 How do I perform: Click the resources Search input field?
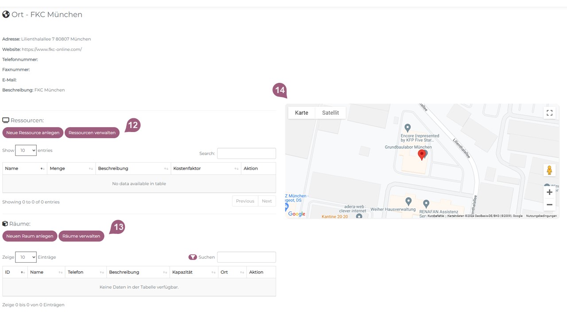click(x=246, y=153)
